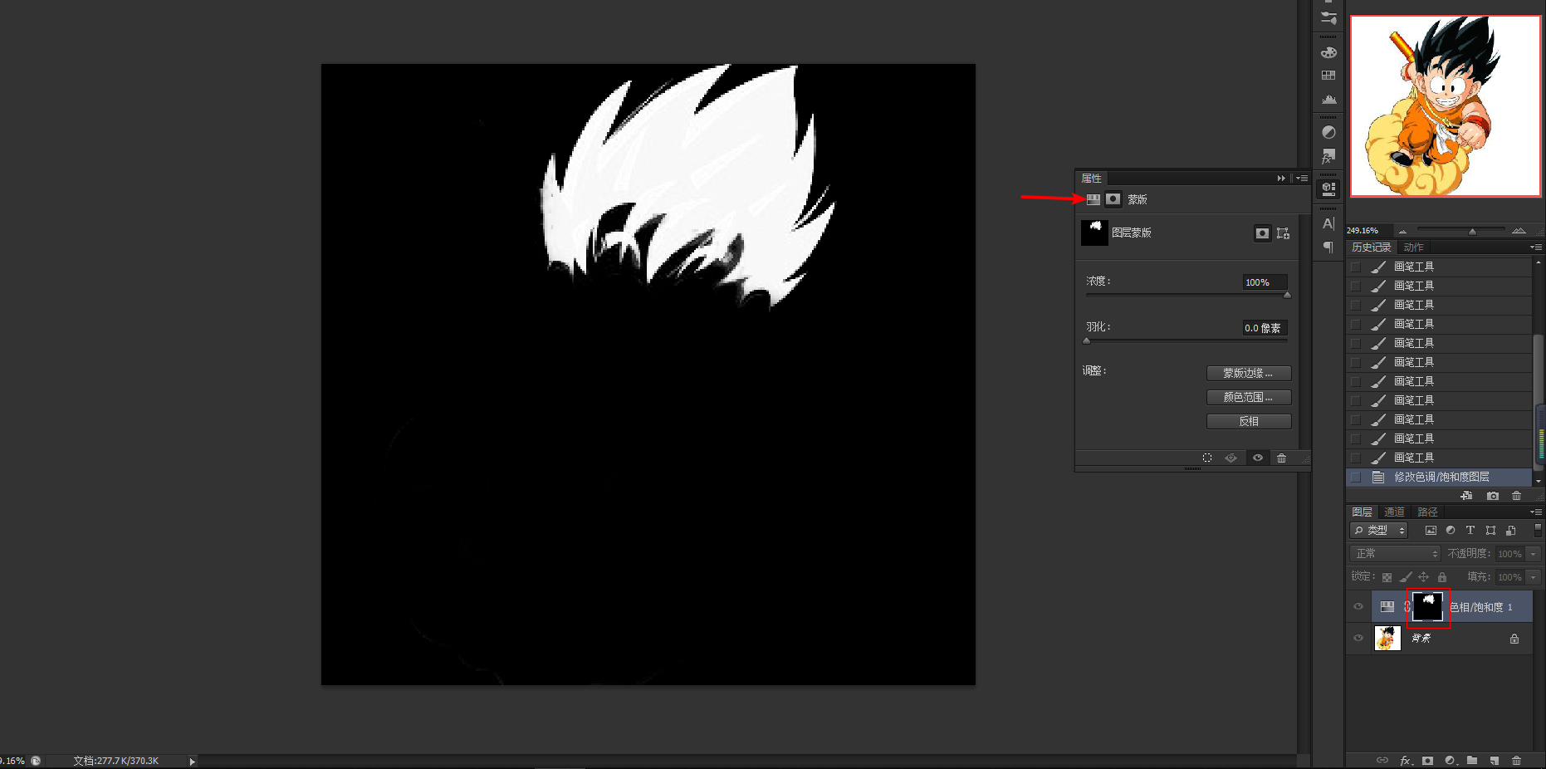Open the 不透明度 slider arrow
This screenshot has height=769, width=1546.
pos(1534,554)
